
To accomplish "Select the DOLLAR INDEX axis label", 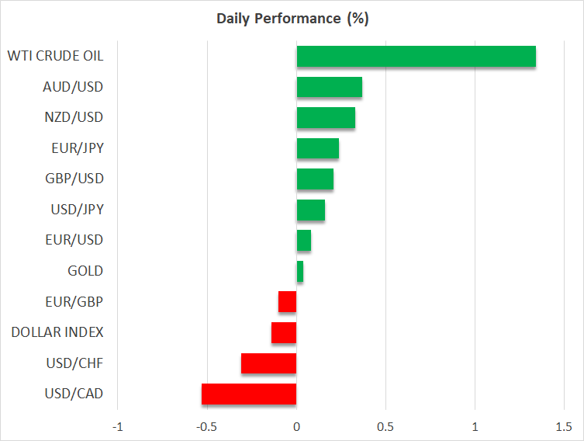I will coord(57,332).
